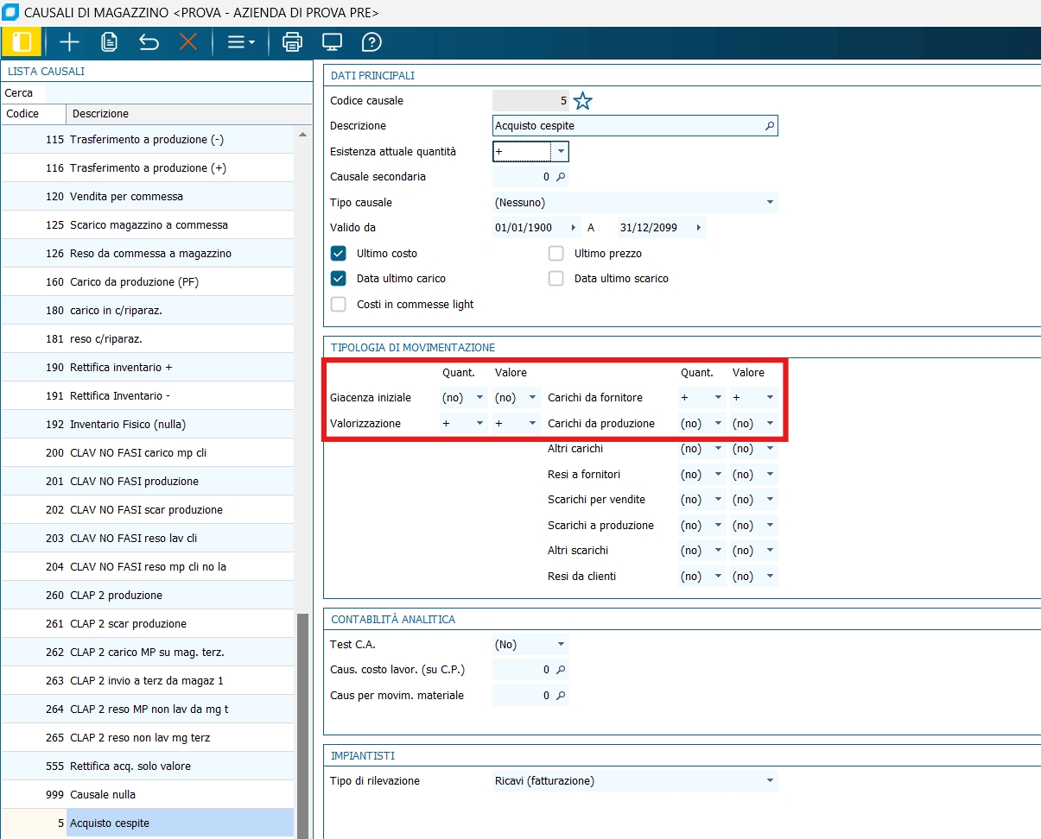This screenshot has width=1041, height=839.
Task: Click the orange X delete icon
Action: click(x=188, y=42)
